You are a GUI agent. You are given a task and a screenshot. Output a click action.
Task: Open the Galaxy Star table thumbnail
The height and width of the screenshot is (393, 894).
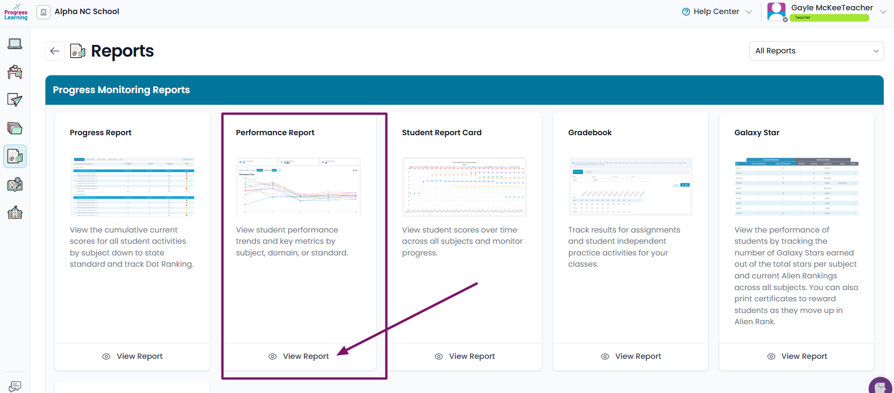[x=797, y=187]
